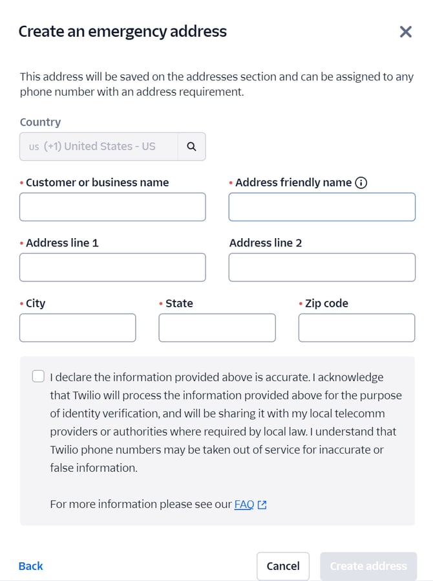The width and height of the screenshot is (433, 581).
Task: Focus the Zip code field
Action: [x=357, y=327]
